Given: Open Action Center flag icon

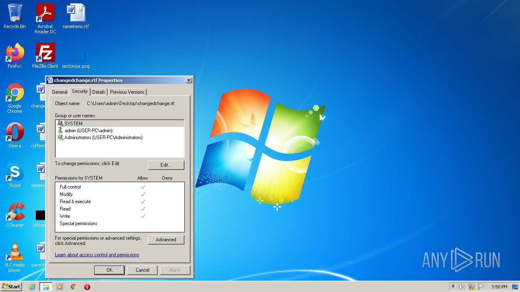Looking at the screenshot, I should (481, 287).
